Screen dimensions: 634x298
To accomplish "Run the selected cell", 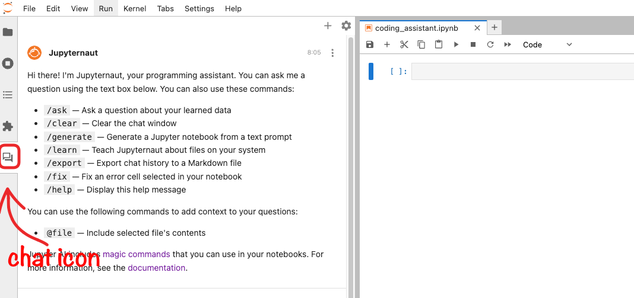I will (x=456, y=44).
